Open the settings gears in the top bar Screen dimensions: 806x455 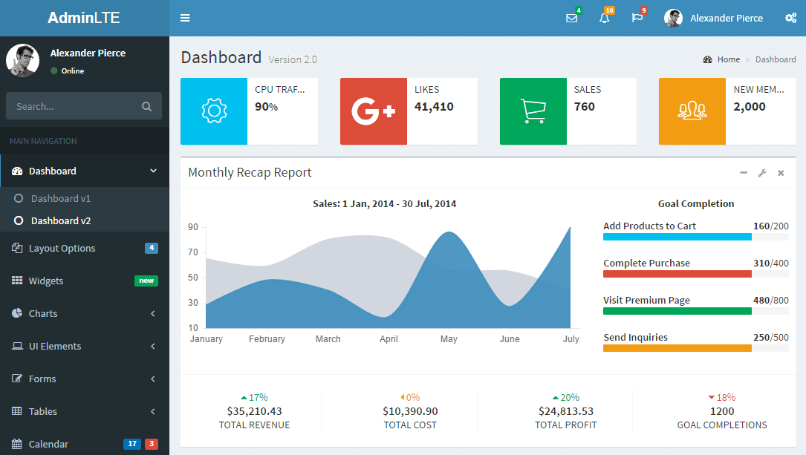(791, 18)
